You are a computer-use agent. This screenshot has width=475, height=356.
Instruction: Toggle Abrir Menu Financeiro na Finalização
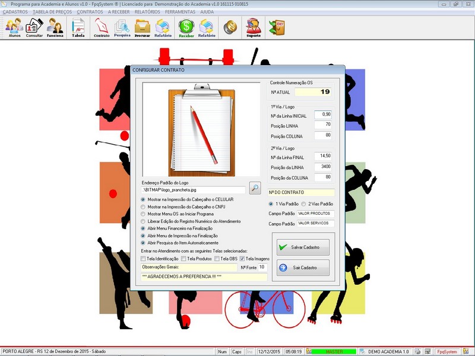[x=143, y=228]
